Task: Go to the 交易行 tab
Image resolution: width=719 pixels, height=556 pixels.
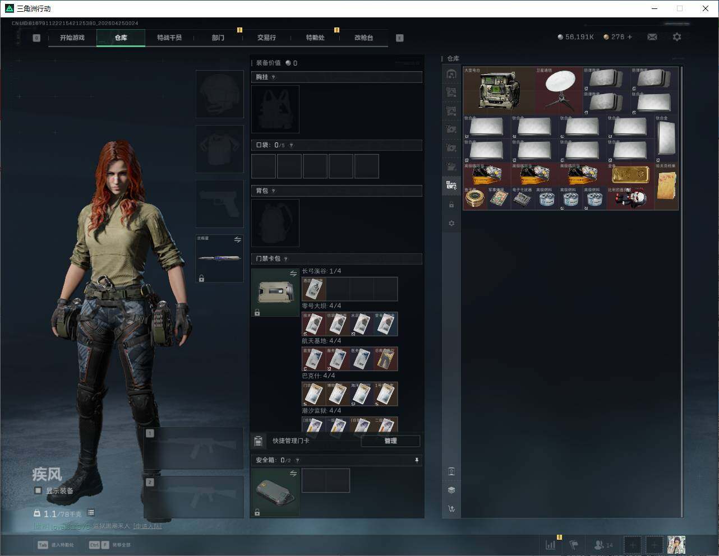Action: 266,38
